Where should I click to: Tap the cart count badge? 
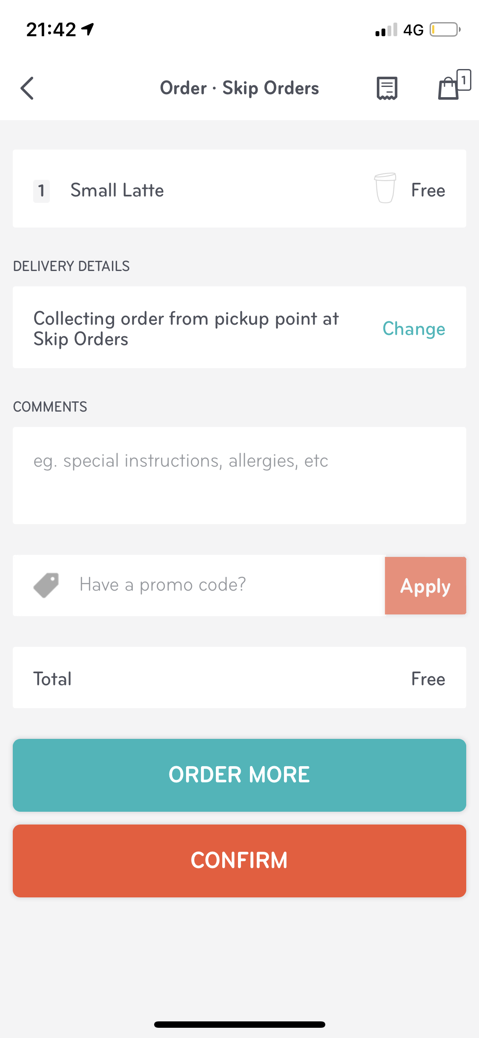464,80
